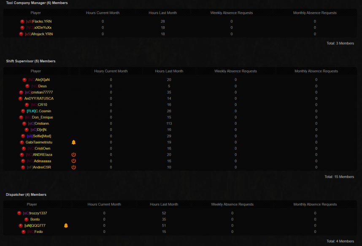Click the power icon beside AndreiCSR
The height and width of the screenshot is (246, 362).
point(74,167)
